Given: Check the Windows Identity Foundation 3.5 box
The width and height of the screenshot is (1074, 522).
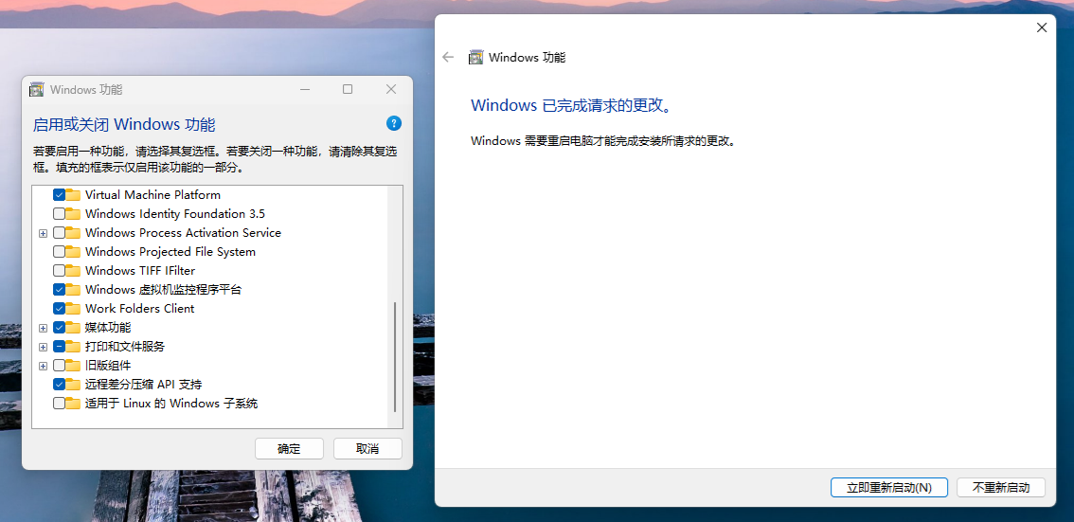Looking at the screenshot, I should click(x=60, y=214).
